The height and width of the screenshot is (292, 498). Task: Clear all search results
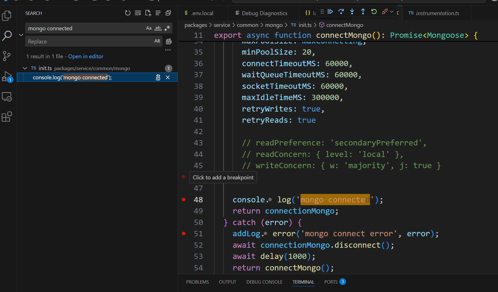pyautogui.click(x=138, y=13)
